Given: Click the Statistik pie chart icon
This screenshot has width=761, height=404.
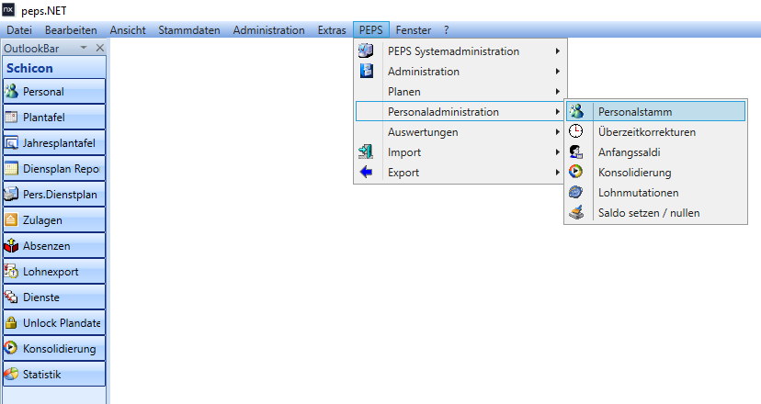Looking at the screenshot, I should (x=11, y=374).
